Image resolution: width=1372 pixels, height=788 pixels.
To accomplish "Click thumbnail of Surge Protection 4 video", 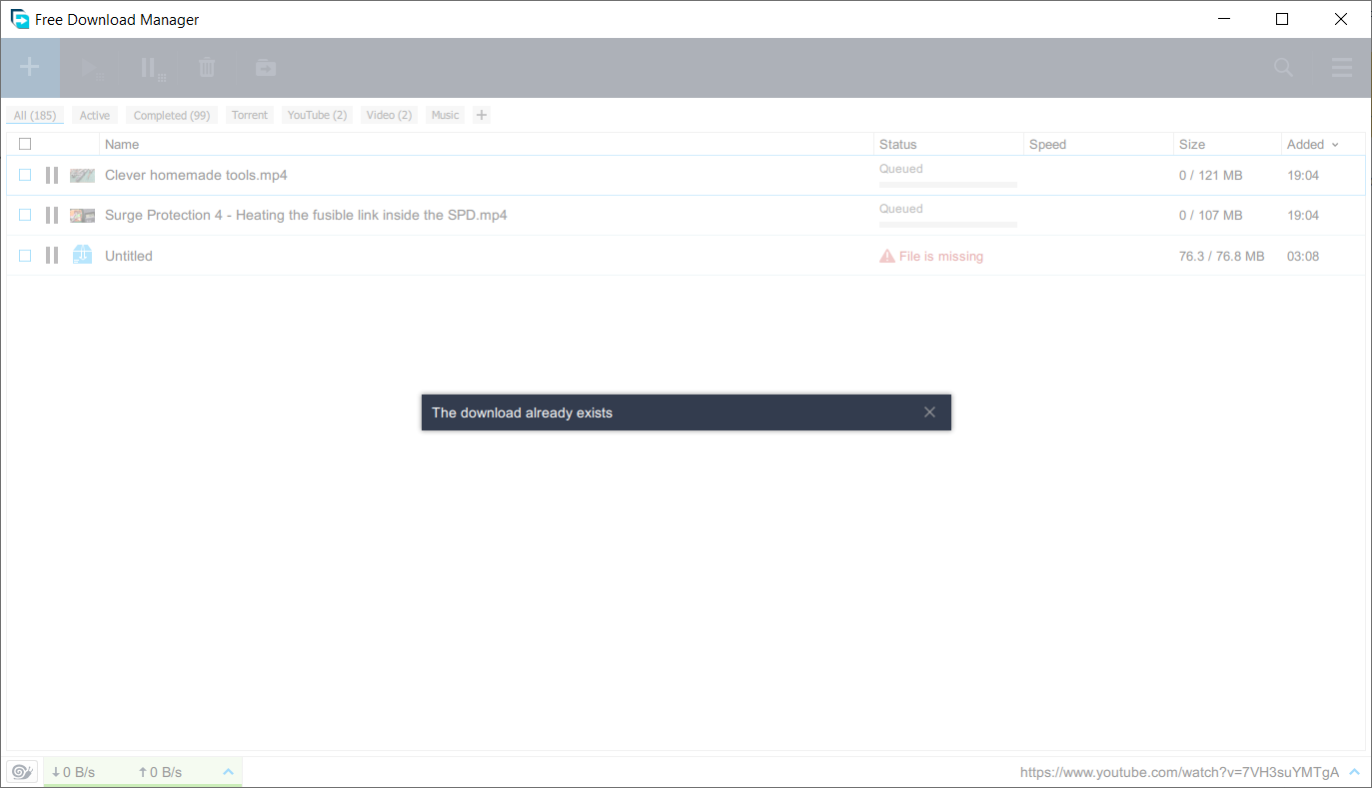I will tap(82, 215).
